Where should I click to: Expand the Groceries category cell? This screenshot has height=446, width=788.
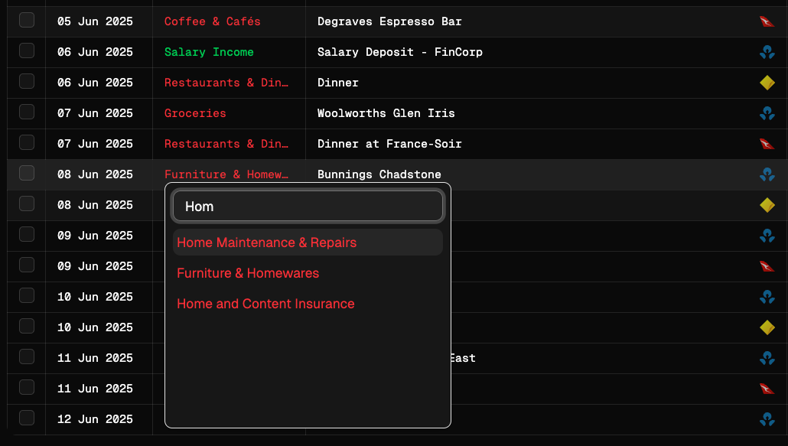pyautogui.click(x=195, y=113)
